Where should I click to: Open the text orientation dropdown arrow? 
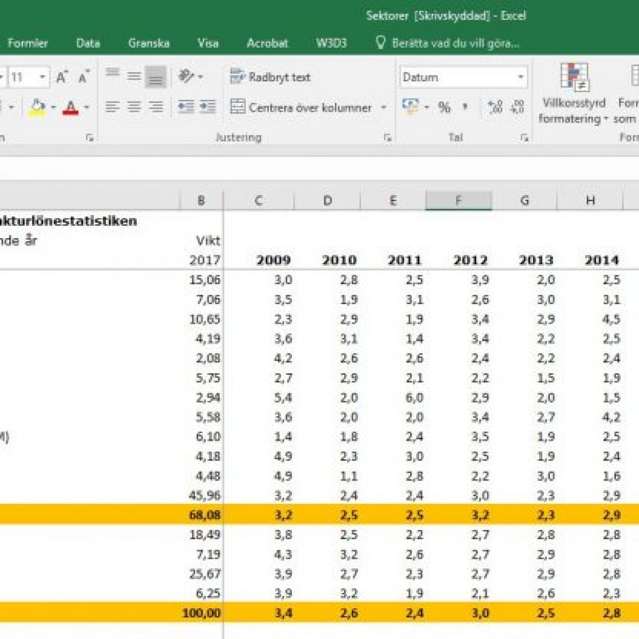click(200, 77)
